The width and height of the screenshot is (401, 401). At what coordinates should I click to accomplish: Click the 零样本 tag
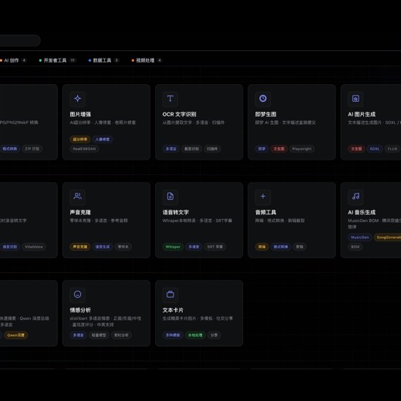tap(123, 247)
